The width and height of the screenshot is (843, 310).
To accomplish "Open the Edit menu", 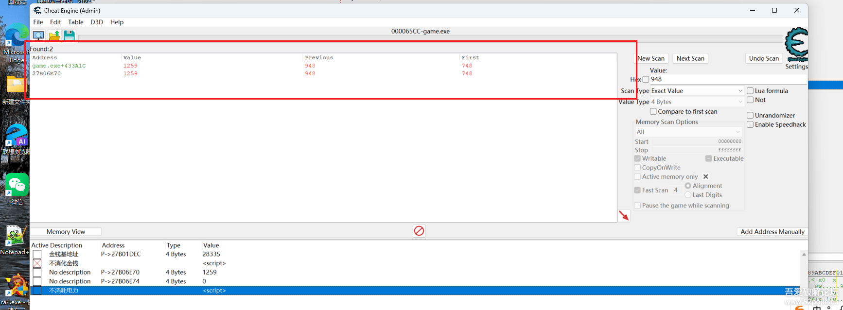I will coord(55,22).
